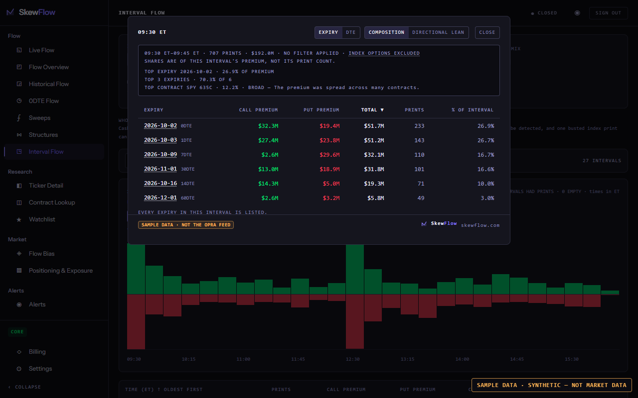Sort the table by TIME (ET) header

(164, 390)
